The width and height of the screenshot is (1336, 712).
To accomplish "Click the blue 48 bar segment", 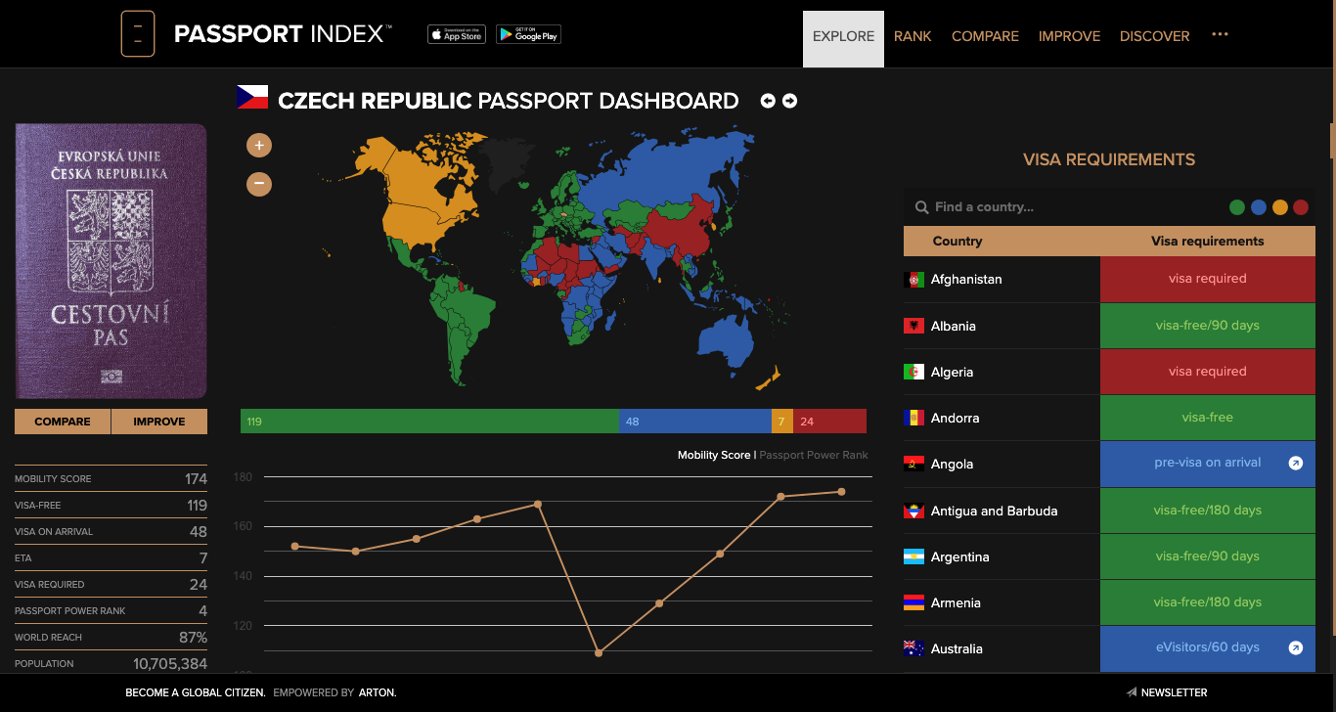I will click(x=695, y=422).
